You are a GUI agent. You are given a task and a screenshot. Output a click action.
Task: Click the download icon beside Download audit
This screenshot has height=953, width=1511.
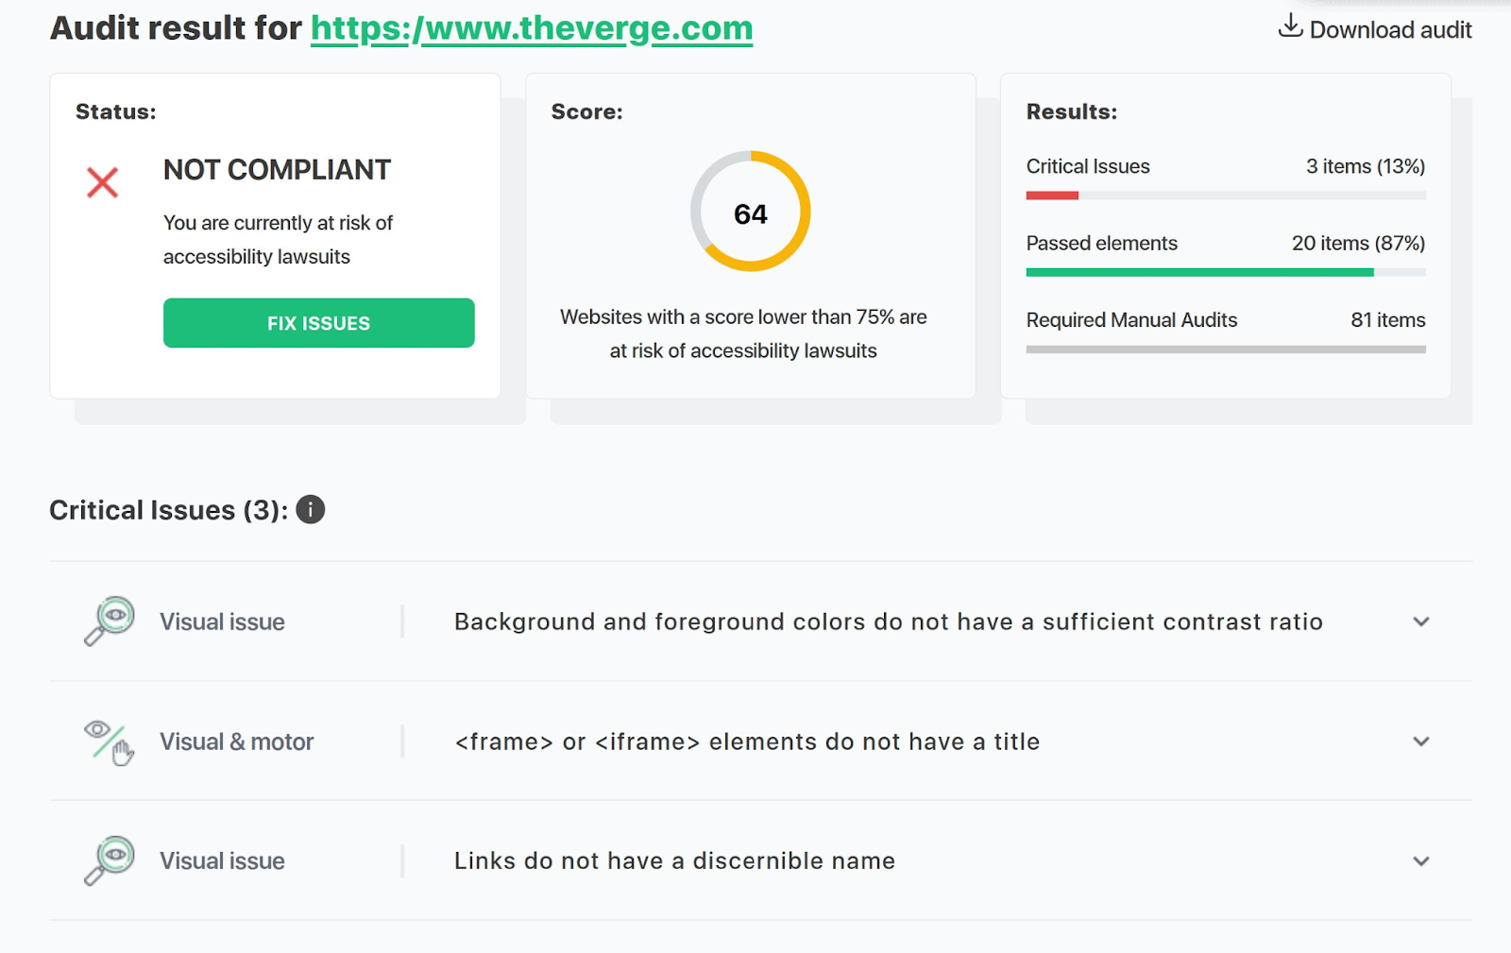click(1290, 26)
